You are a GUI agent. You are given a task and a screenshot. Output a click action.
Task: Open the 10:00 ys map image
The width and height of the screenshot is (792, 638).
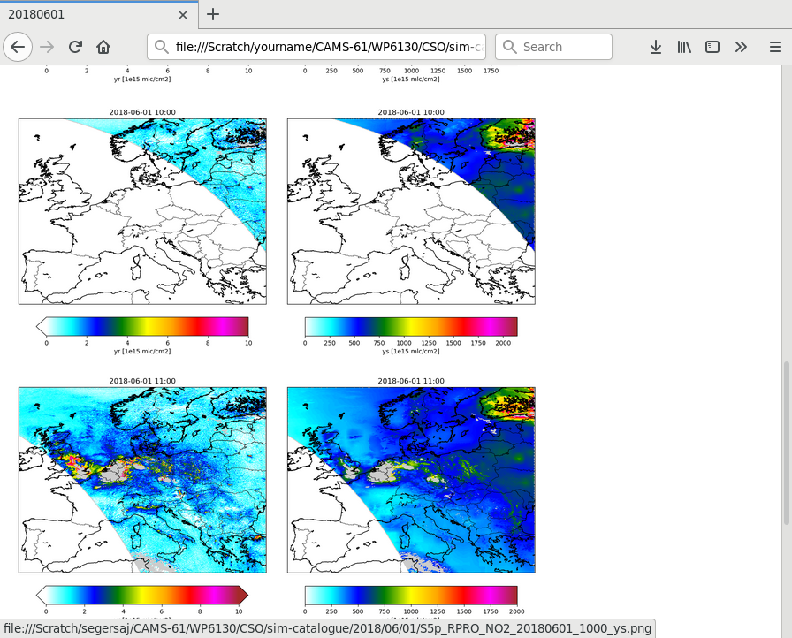(411, 211)
